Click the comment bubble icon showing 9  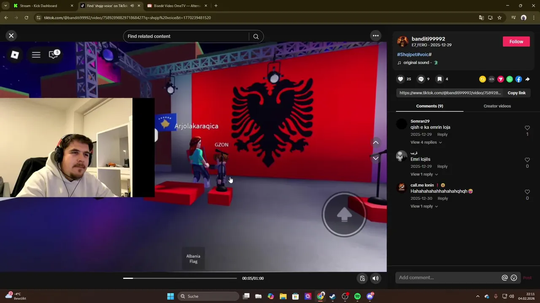[x=421, y=79]
